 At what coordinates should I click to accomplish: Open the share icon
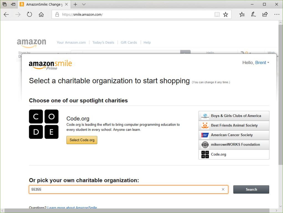point(265,15)
